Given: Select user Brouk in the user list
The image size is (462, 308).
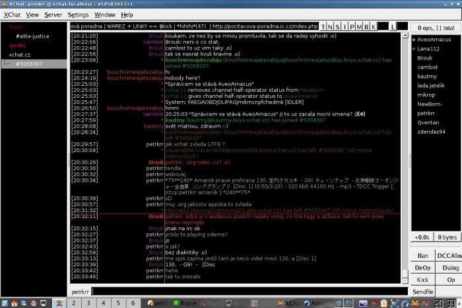Looking at the screenshot, I should pyautogui.click(x=424, y=58).
